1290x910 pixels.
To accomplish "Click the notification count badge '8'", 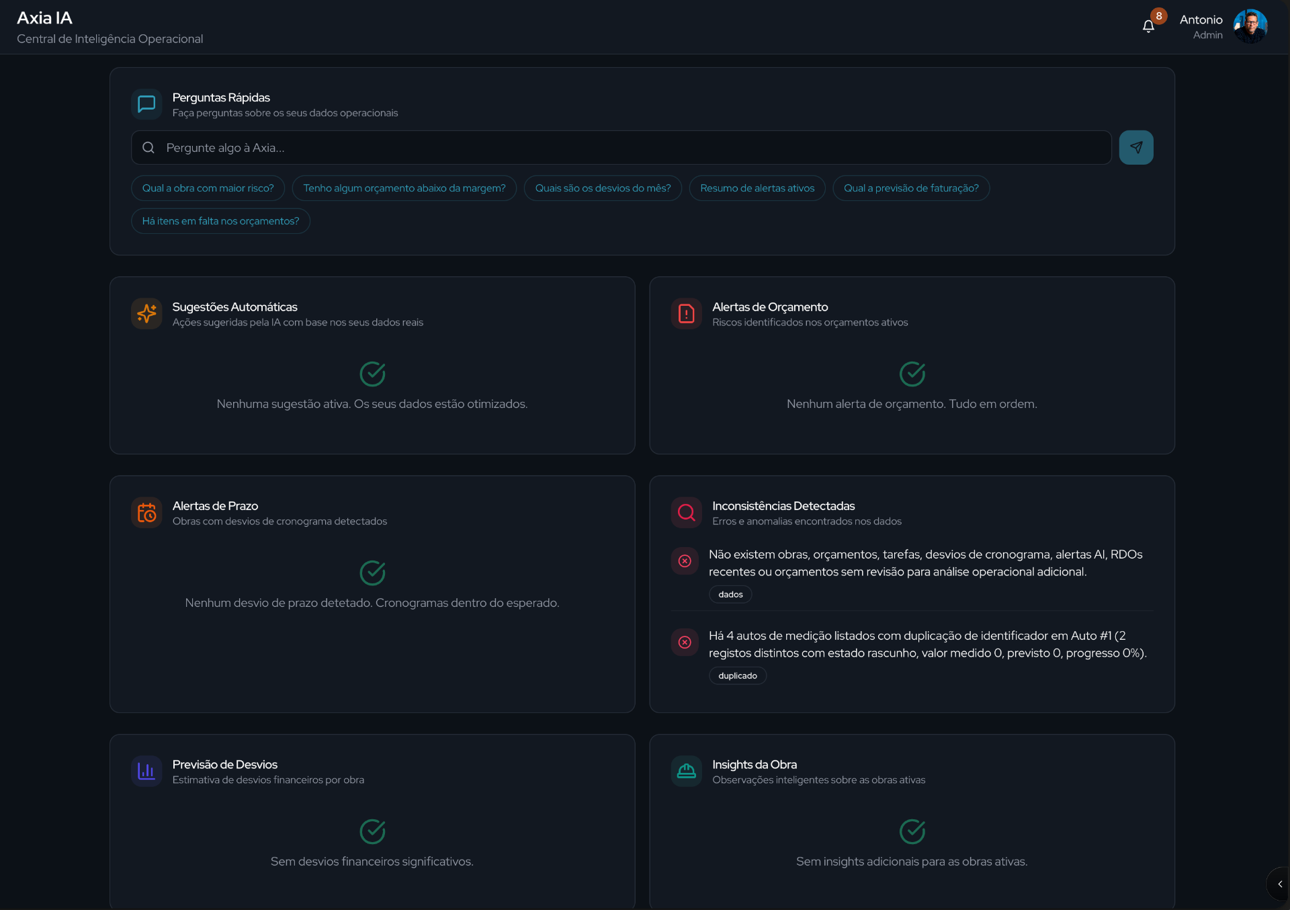I will point(1159,16).
